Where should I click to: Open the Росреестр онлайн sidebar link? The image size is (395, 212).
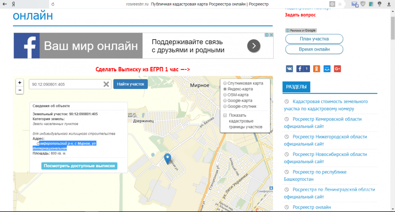click(x=312, y=207)
